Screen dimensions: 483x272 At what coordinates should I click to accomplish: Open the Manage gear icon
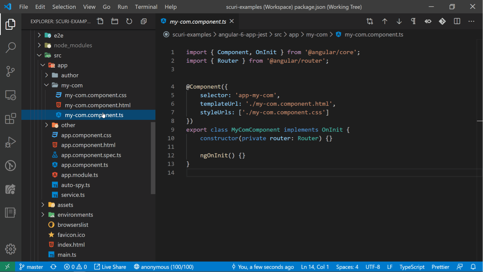10,249
